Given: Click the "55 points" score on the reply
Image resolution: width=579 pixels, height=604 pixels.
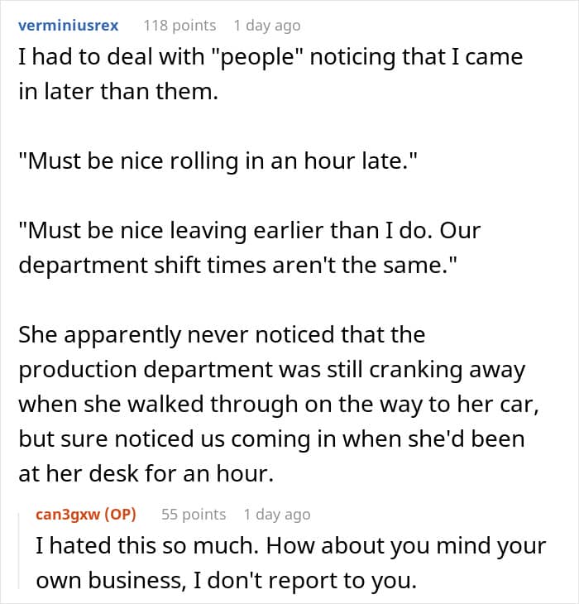Looking at the screenshot, I should point(194,515).
